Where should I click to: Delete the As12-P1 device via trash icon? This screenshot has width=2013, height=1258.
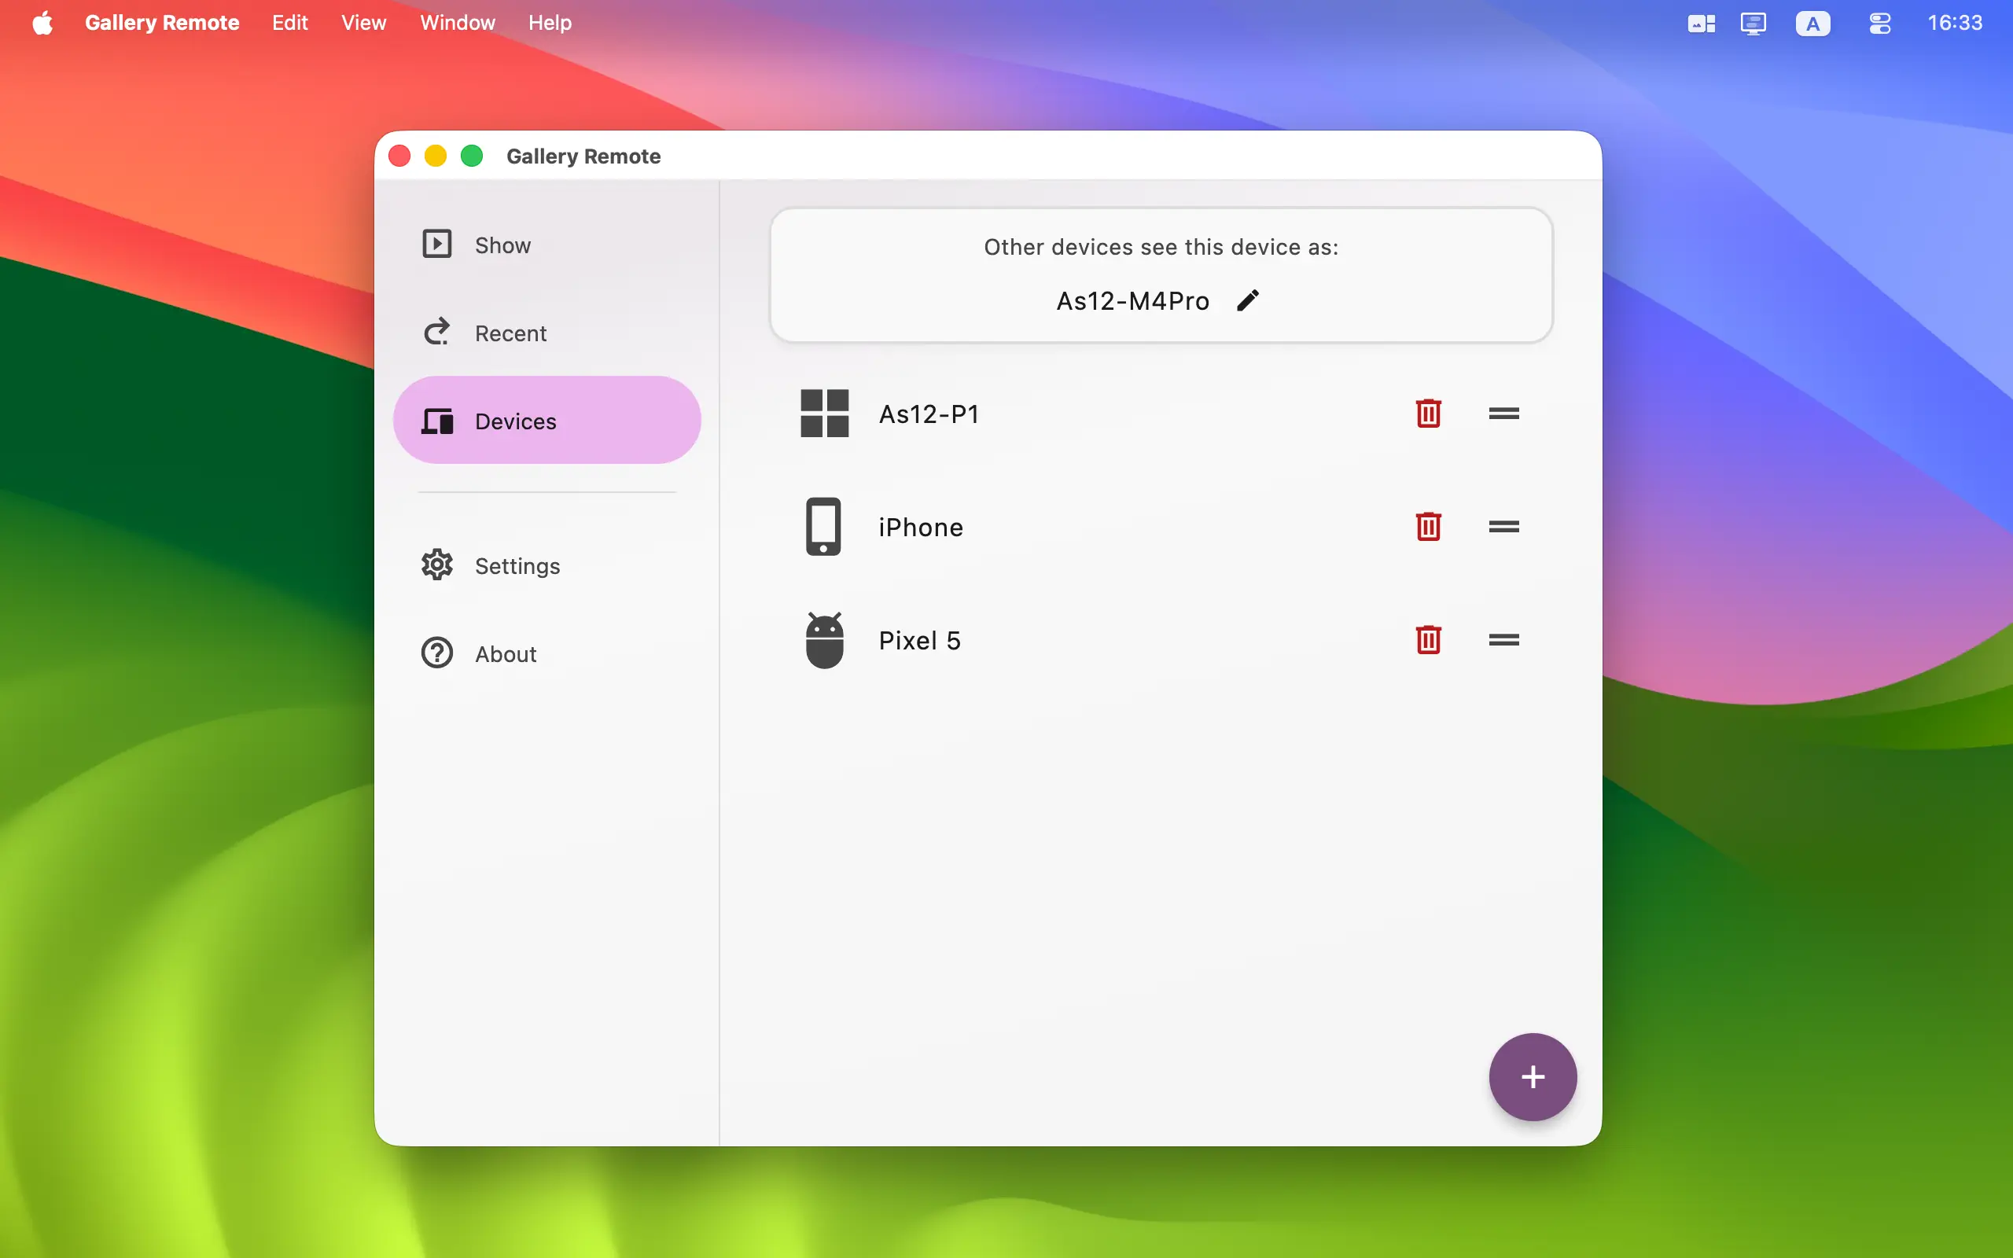(x=1428, y=414)
